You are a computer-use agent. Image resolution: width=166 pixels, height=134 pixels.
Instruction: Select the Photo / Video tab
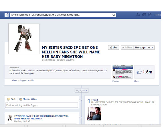[28, 99]
